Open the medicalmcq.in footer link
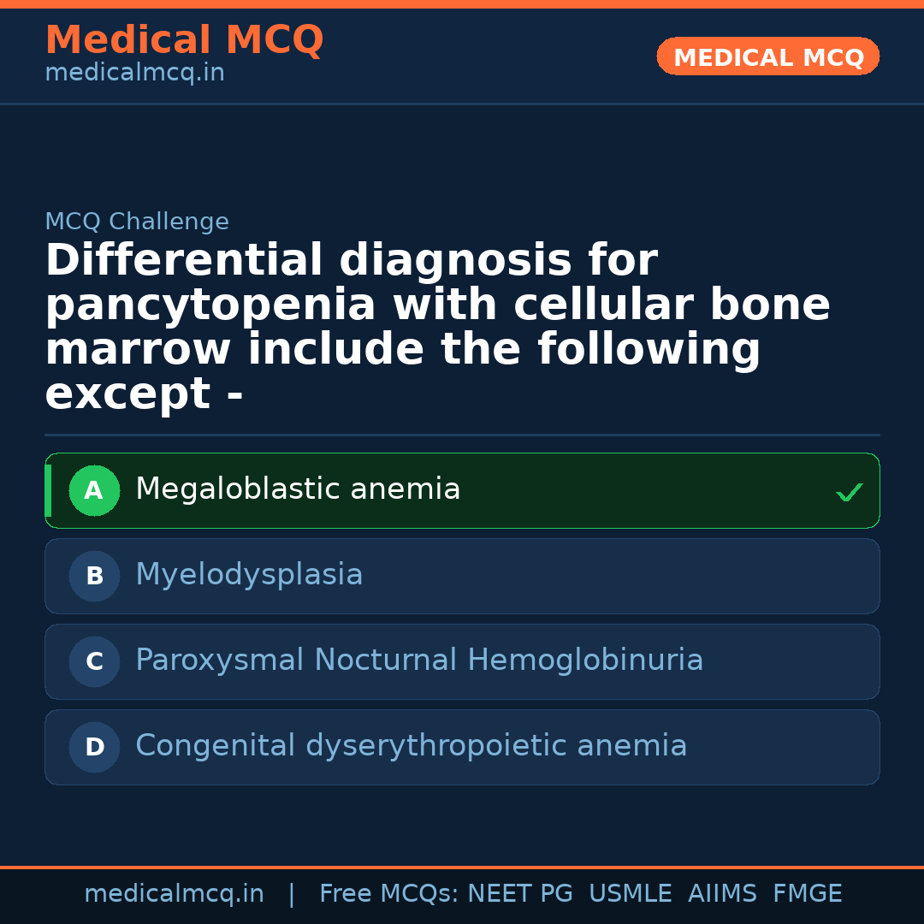The width and height of the screenshot is (924, 924). tap(174, 894)
